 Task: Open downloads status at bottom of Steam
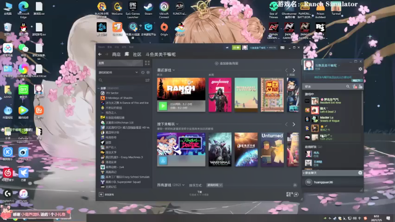(x=199, y=193)
